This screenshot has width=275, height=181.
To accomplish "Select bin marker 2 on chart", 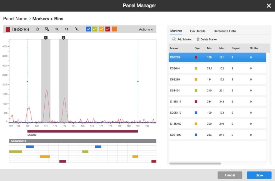I will [x=63, y=38].
